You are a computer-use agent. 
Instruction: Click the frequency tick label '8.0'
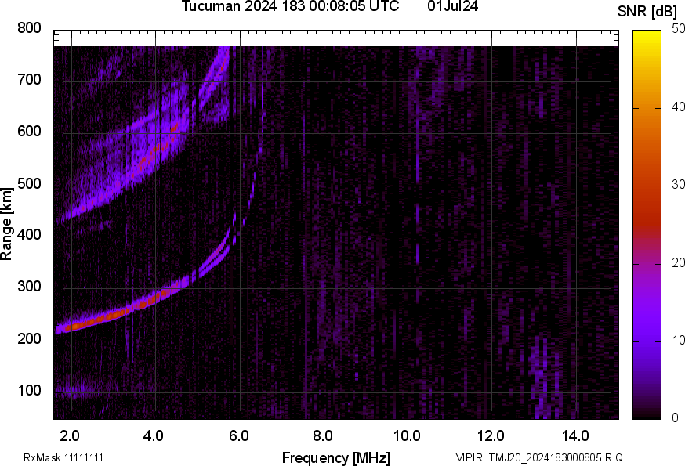[322, 436]
